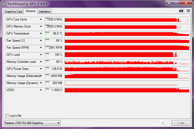Switch to the Validation tab

[x=44, y=12]
